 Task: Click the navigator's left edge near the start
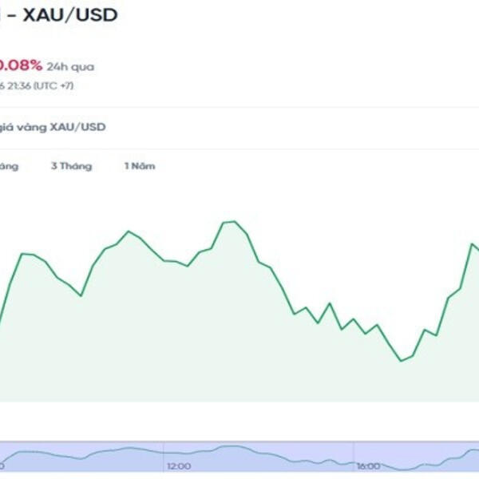tap(5, 457)
